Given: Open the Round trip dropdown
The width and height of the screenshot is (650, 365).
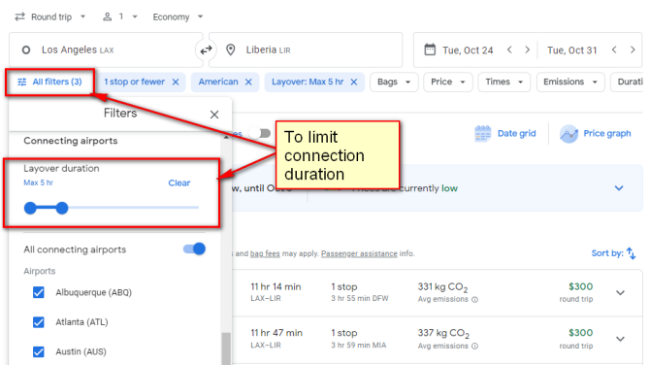Looking at the screenshot, I should (50, 17).
